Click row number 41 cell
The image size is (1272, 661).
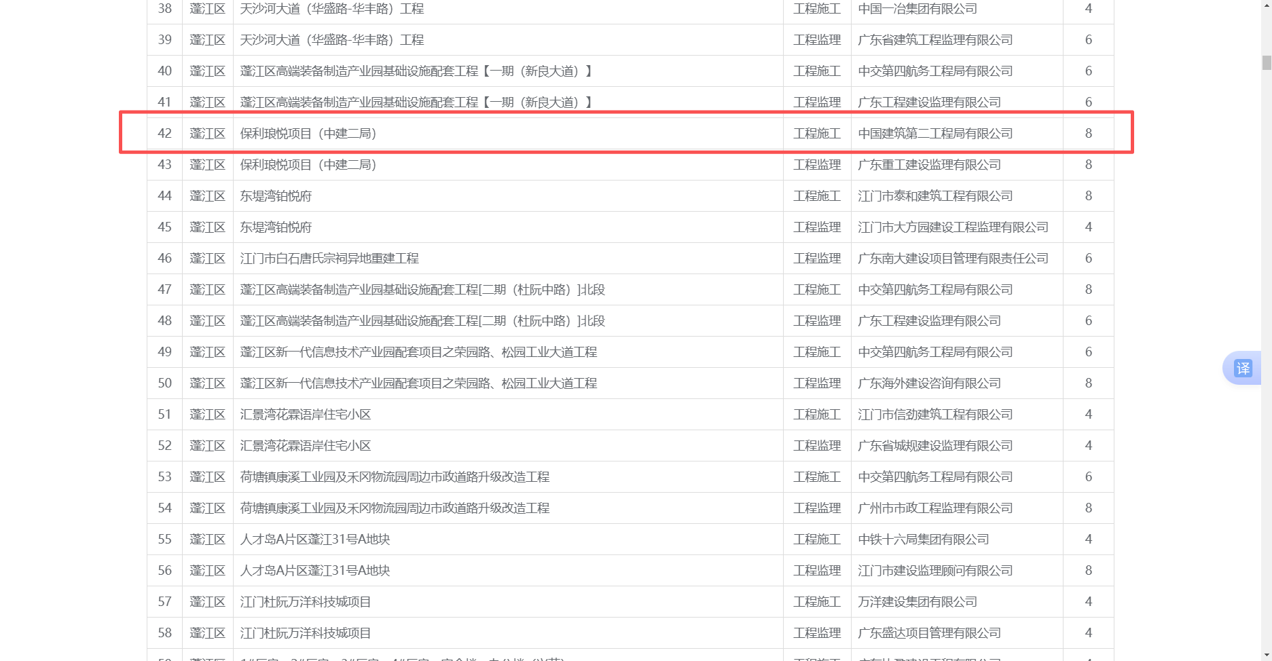(165, 102)
